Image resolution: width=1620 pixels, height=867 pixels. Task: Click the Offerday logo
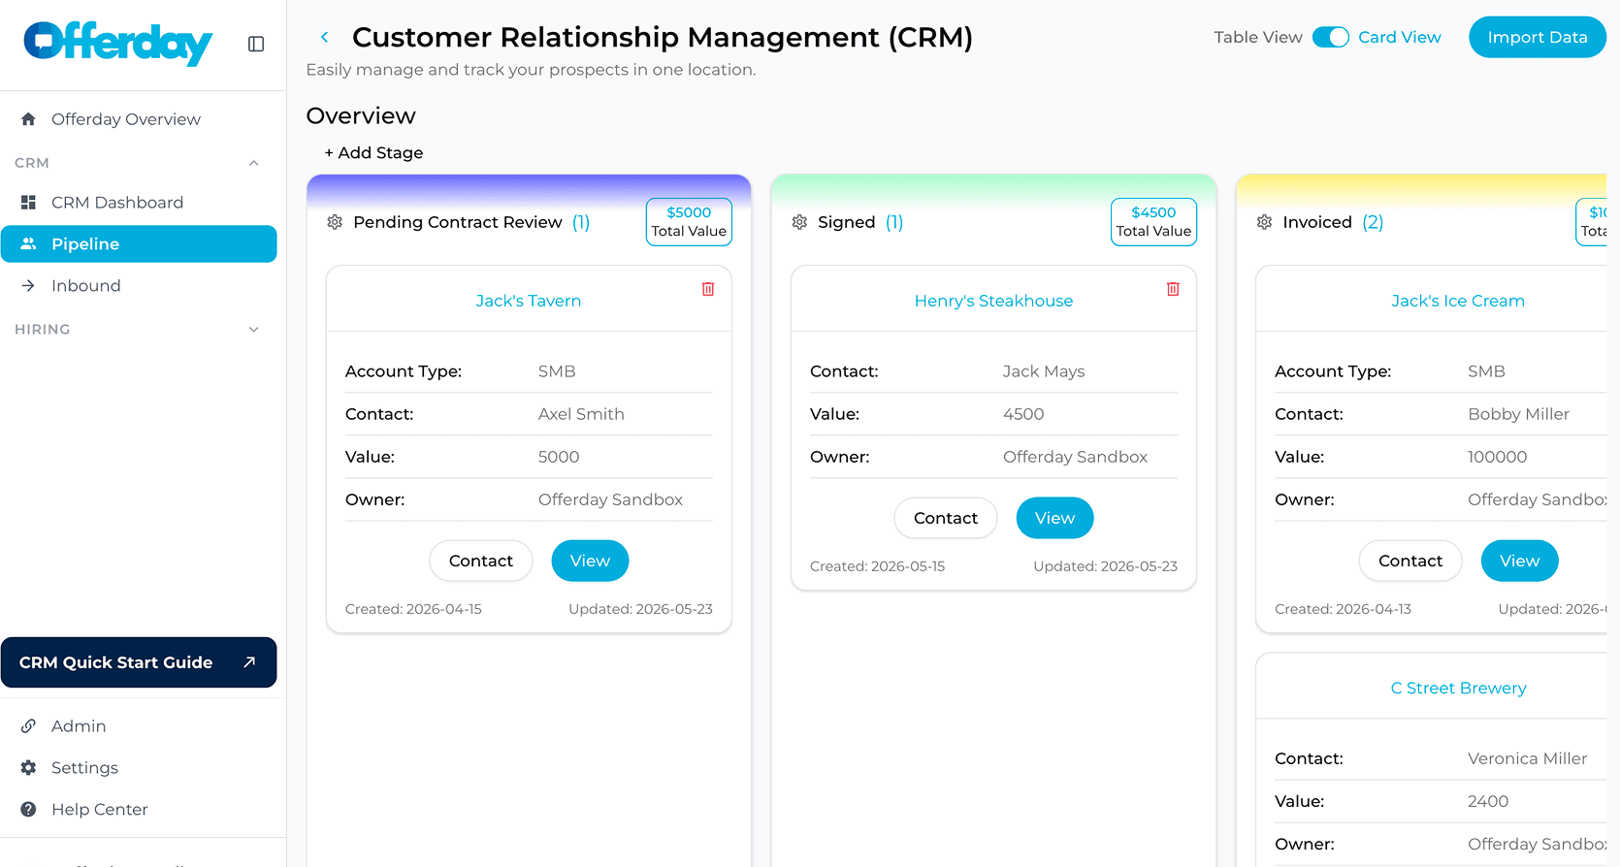[x=117, y=44]
